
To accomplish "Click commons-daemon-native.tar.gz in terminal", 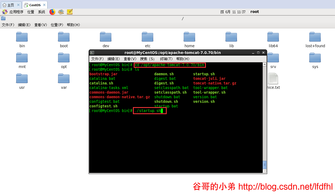I will pos(120,97).
